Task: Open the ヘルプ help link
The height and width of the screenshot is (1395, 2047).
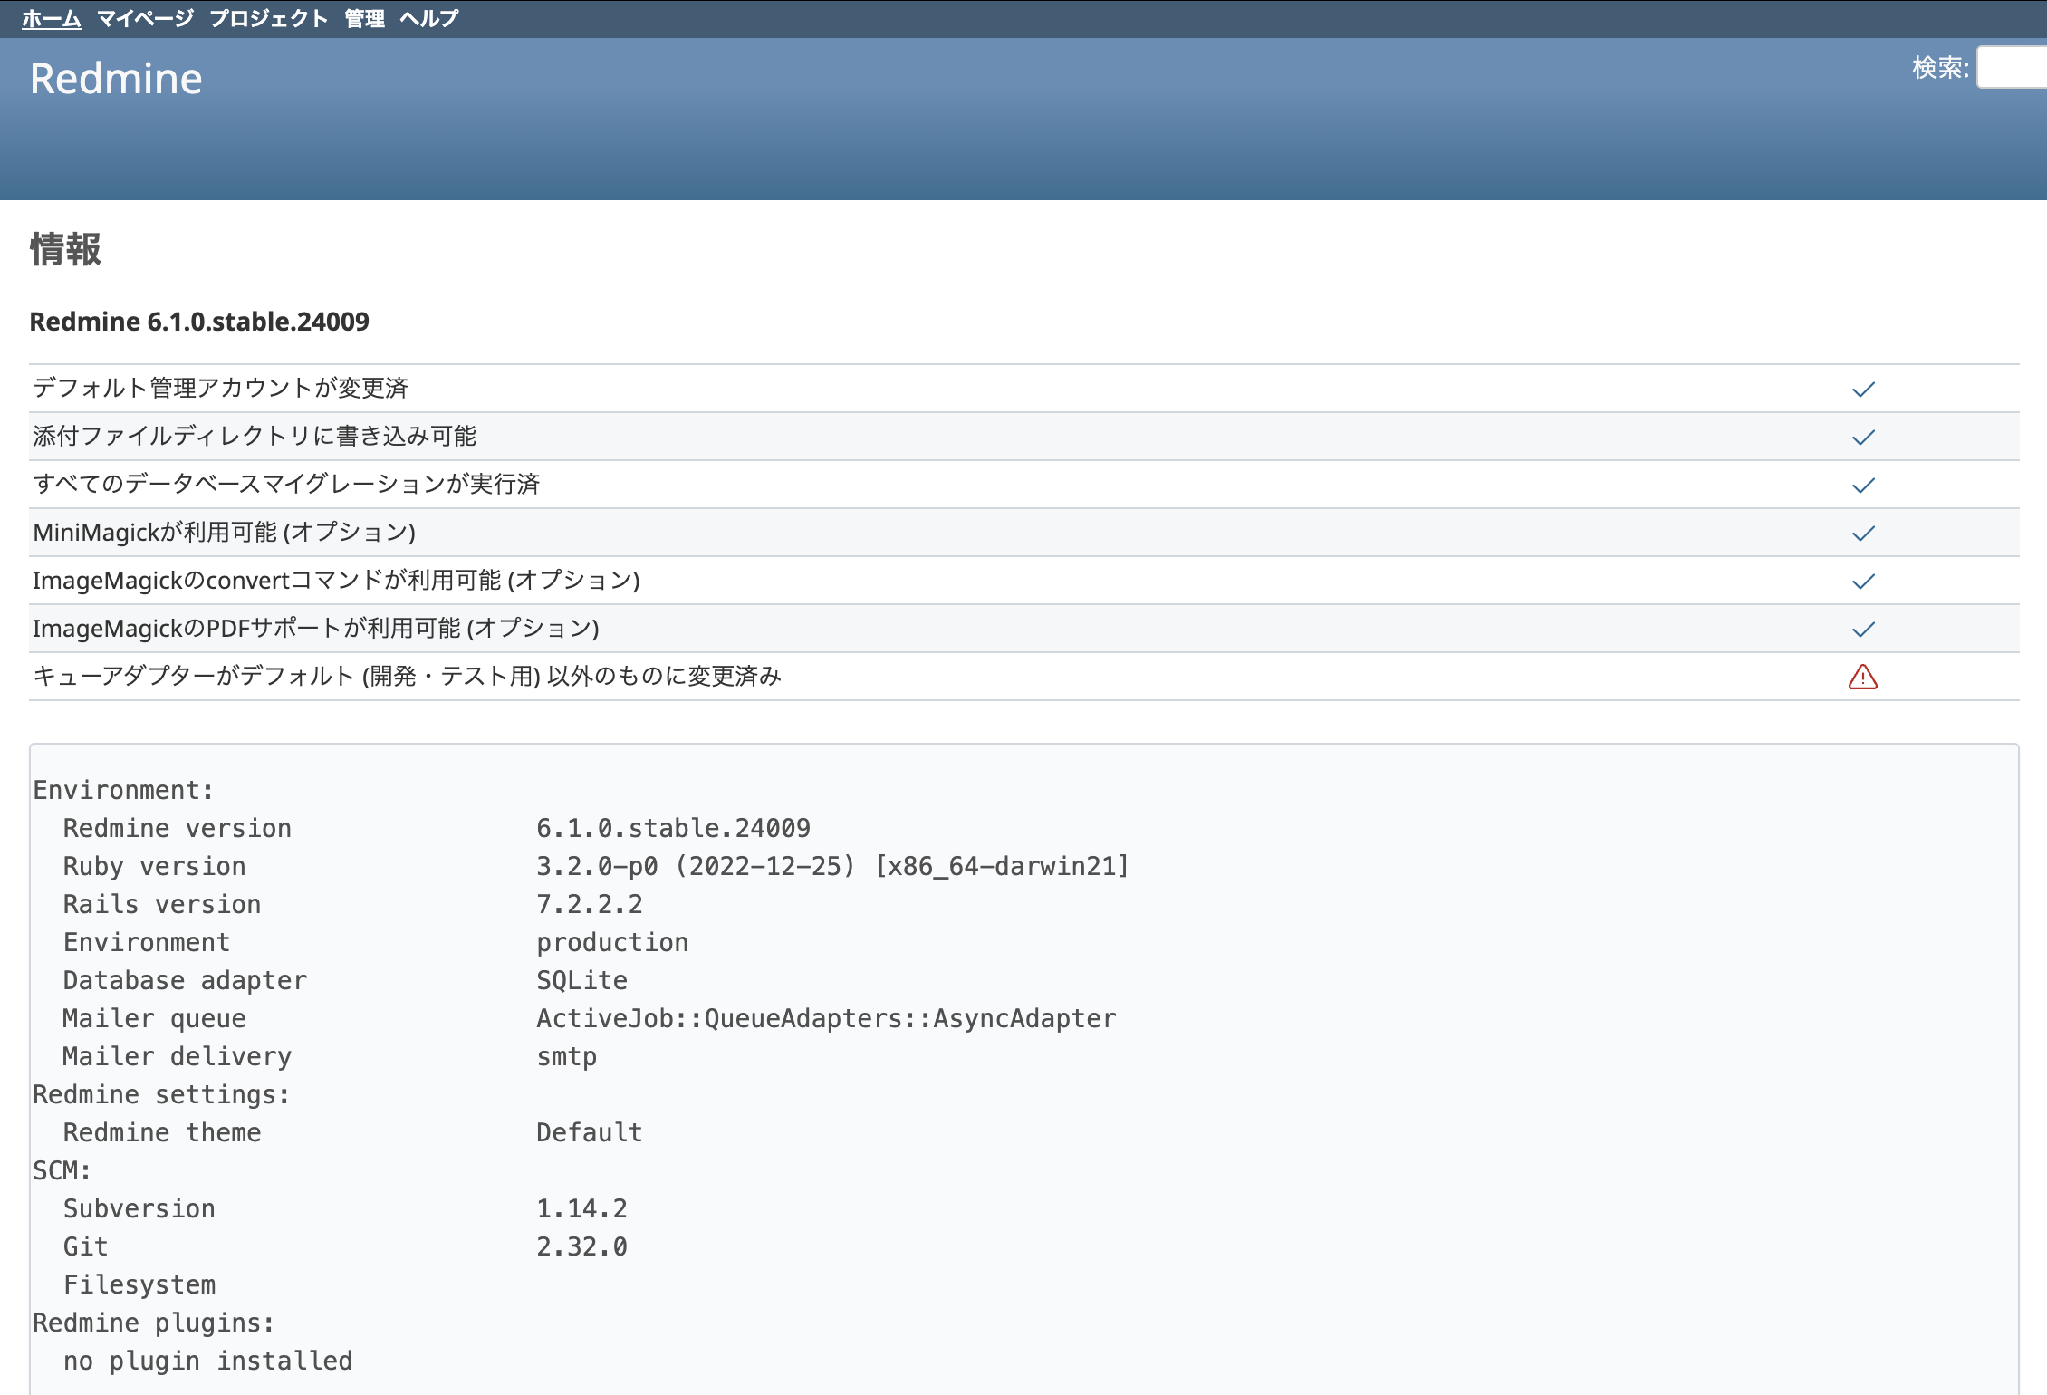Action: tap(429, 18)
